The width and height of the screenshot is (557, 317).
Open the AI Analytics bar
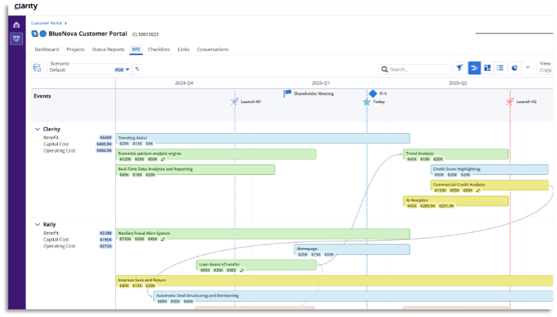(456, 201)
